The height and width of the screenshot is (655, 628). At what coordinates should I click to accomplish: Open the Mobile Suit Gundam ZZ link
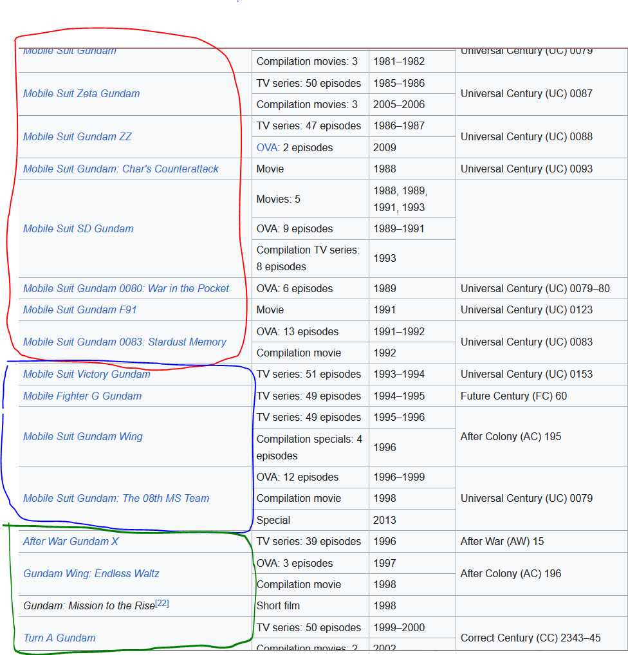click(77, 136)
